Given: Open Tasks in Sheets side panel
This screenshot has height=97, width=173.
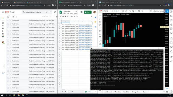Looking at the screenshot, I should pos(95,27).
